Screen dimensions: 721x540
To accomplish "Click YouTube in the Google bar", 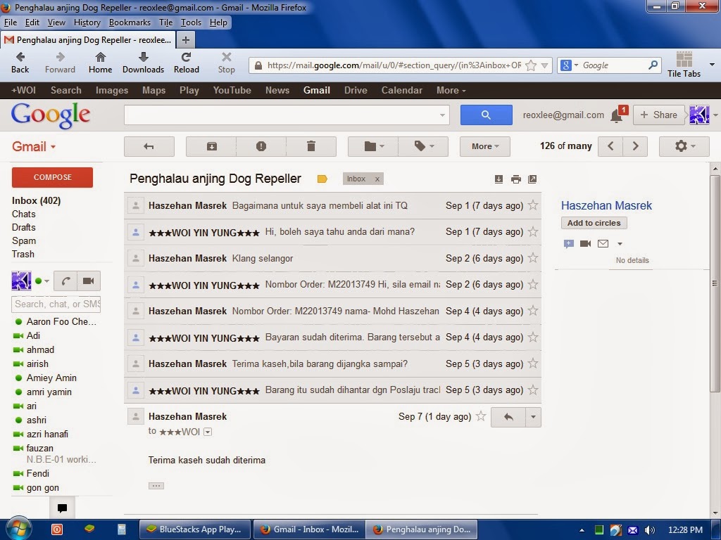I will pyautogui.click(x=232, y=91).
